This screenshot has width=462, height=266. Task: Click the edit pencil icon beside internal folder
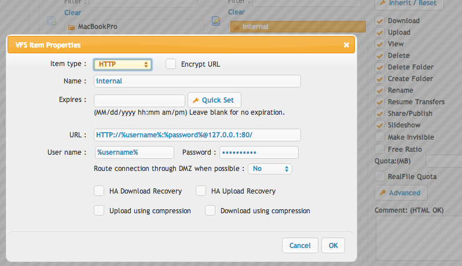coord(216,21)
